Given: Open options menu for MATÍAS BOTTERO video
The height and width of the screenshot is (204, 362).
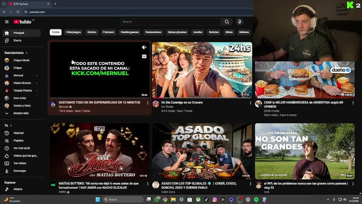Looking at the screenshot, I should coord(148,184).
